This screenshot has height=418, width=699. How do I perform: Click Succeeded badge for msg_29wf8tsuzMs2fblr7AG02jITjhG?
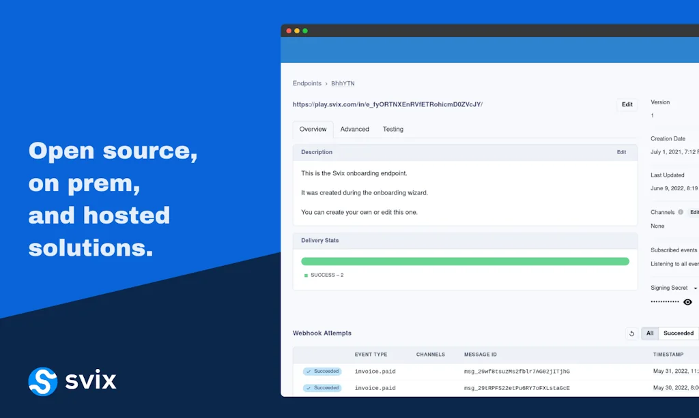click(x=322, y=371)
